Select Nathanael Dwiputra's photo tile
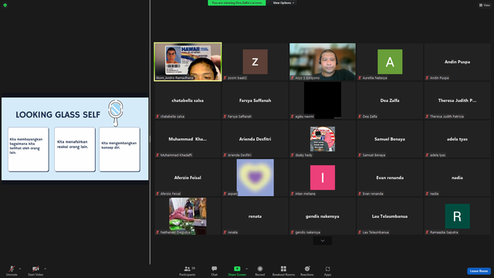This screenshot has height=278, width=494. click(188, 216)
